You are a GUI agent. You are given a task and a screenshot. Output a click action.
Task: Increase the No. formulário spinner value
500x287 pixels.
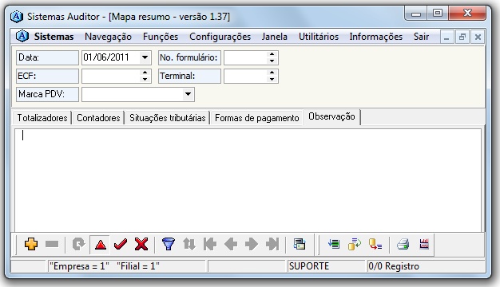(272, 54)
